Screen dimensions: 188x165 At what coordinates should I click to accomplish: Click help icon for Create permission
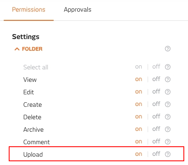[x=168, y=104]
